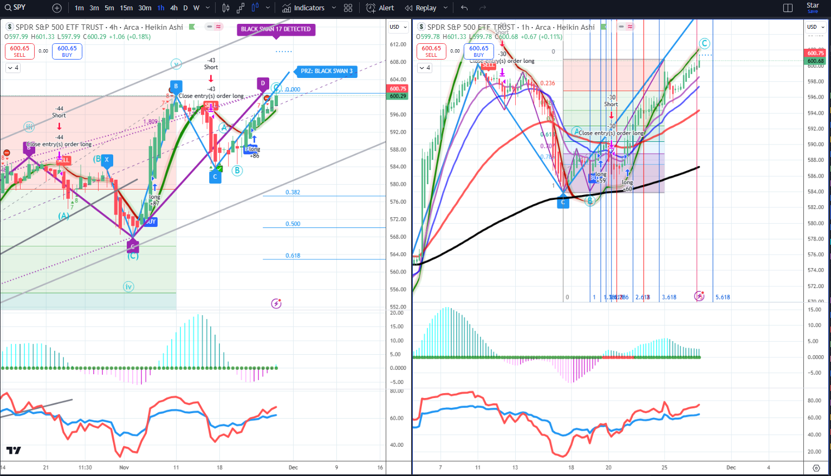The width and height of the screenshot is (831, 476).
Task: Expand the collapsed indicator legend on the 1h chart
Action: (x=425, y=68)
